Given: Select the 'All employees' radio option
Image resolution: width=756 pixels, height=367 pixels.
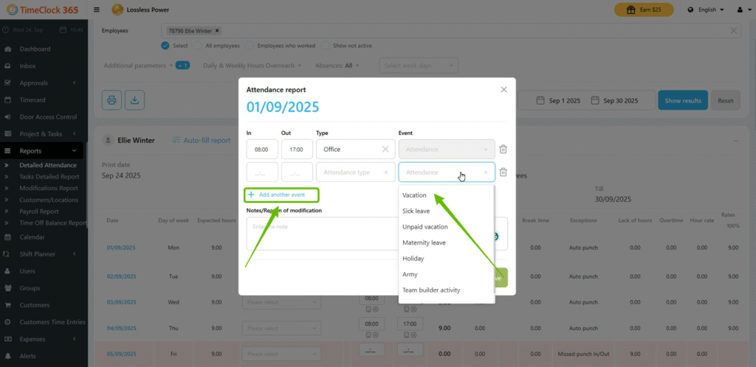Looking at the screenshot, I should 200,46.
